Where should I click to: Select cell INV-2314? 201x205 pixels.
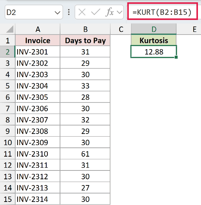point(38,199)
